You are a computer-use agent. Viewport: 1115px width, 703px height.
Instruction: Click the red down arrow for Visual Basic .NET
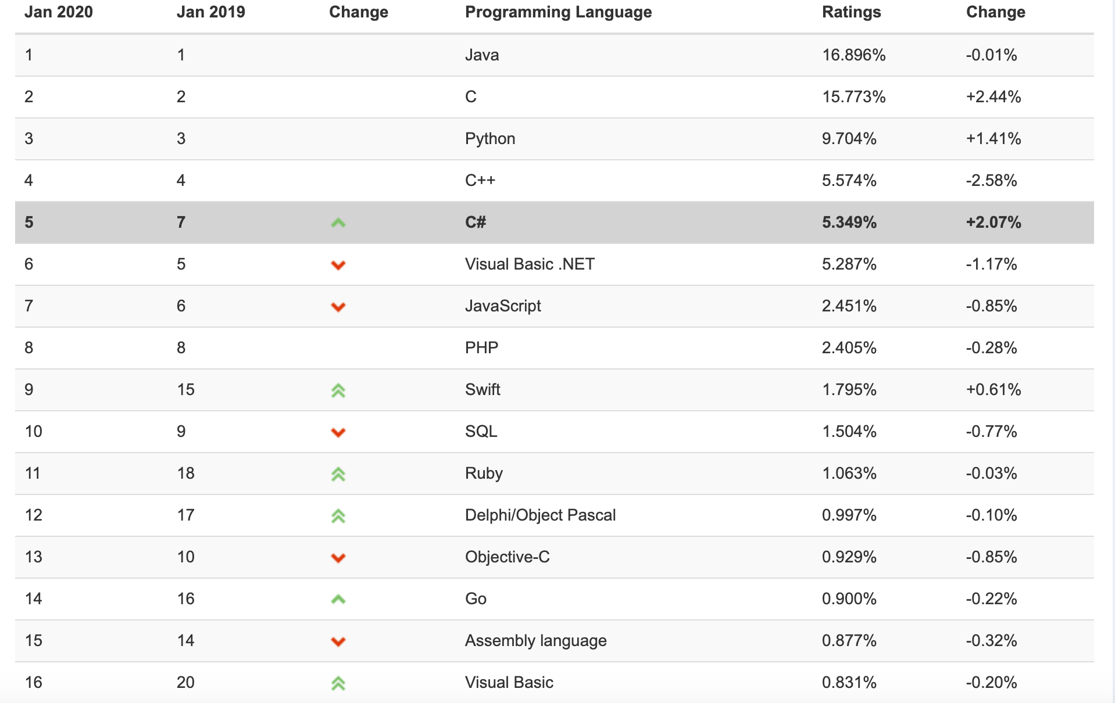click(338, 265)
